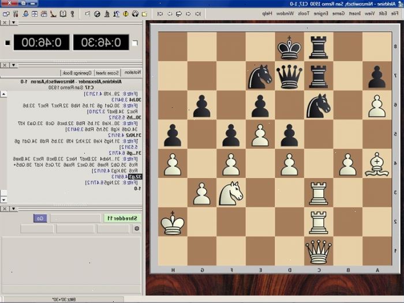Click the small round icon in the engine panel
Viewport: 404px width, 303px height.
(137, 229)
